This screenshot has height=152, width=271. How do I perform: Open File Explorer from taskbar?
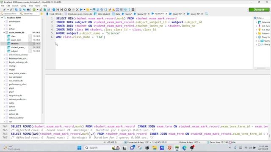point(155,148)
